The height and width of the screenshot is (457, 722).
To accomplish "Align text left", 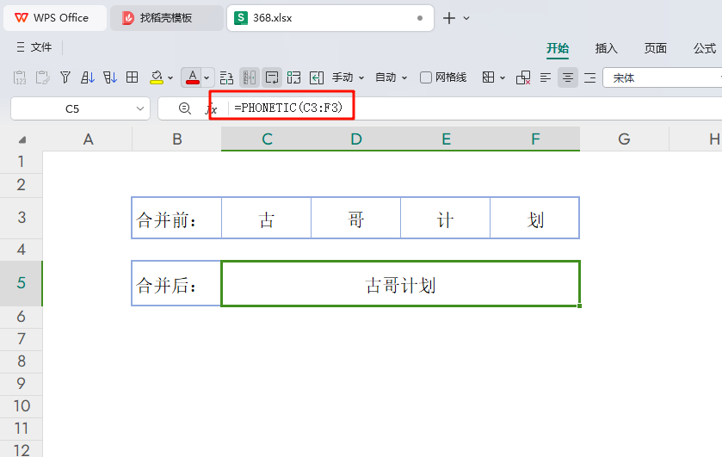I will (546, 77).
